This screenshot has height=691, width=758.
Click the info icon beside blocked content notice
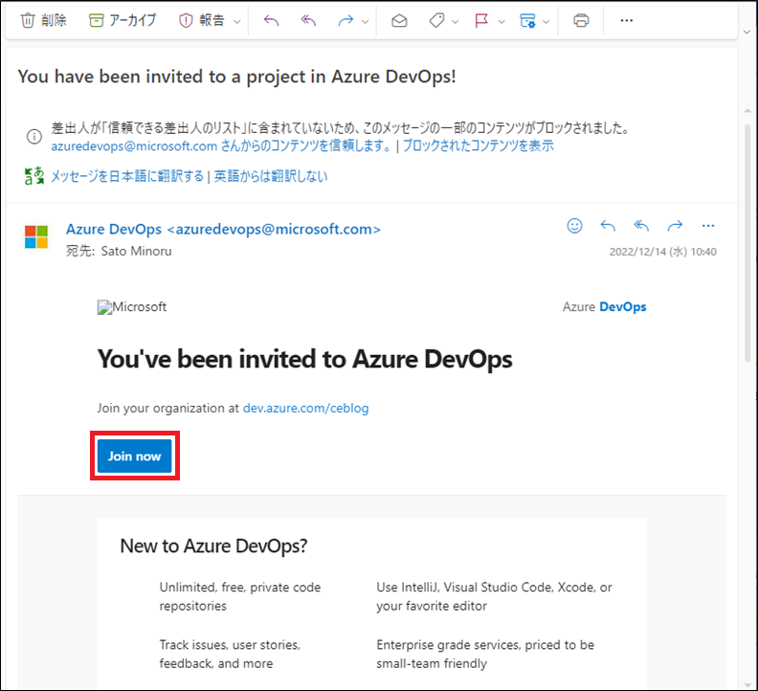pyautogui.click(x=33, y=137)
